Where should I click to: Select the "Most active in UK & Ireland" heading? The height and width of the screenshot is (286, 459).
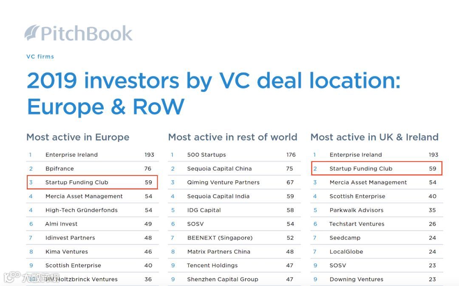pyautogui.click(x=374, y=137)
